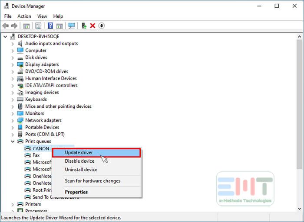Click the down-arrow disable device toolbar icon
Image resolution: width=304 pixels, height=222 pixels.
click(102, 26)
